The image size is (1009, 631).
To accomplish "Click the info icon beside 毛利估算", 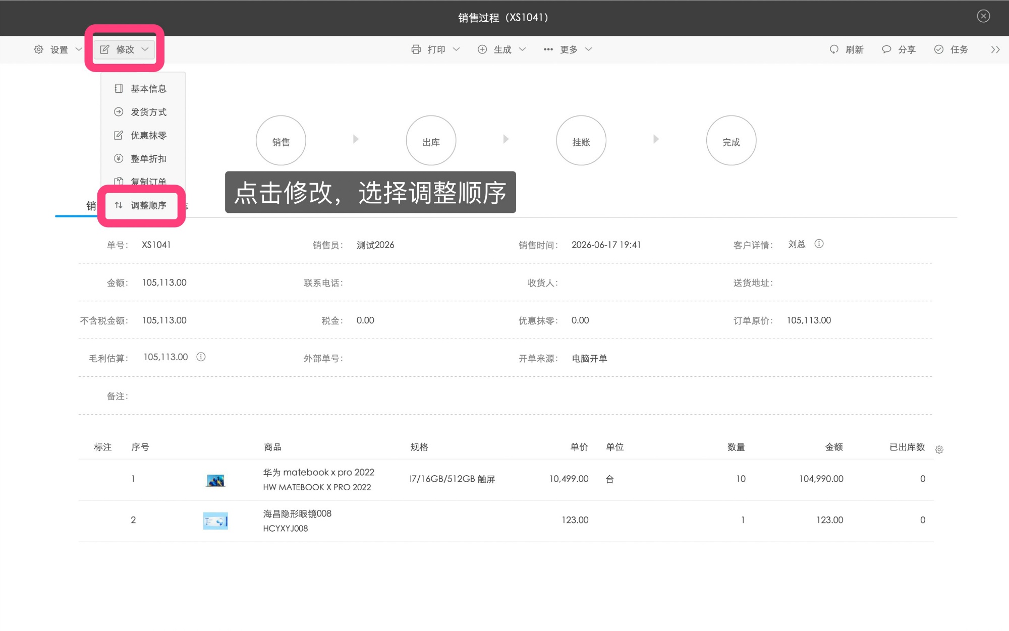I will [201, 357].
